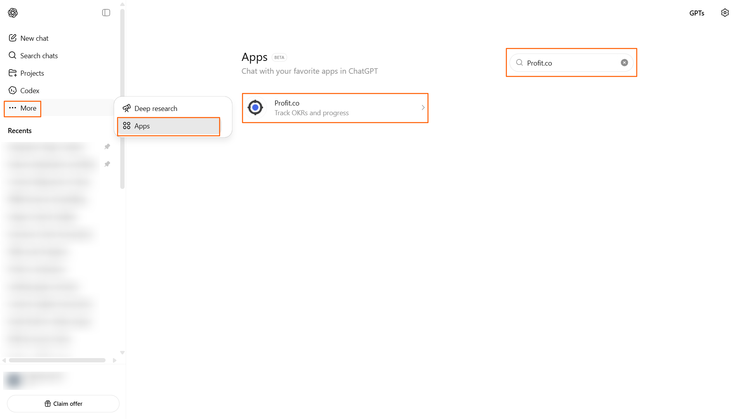Click the pin icon on the first recent chat
This screenshot has width=745, height=419.
[x=107, y=147]
